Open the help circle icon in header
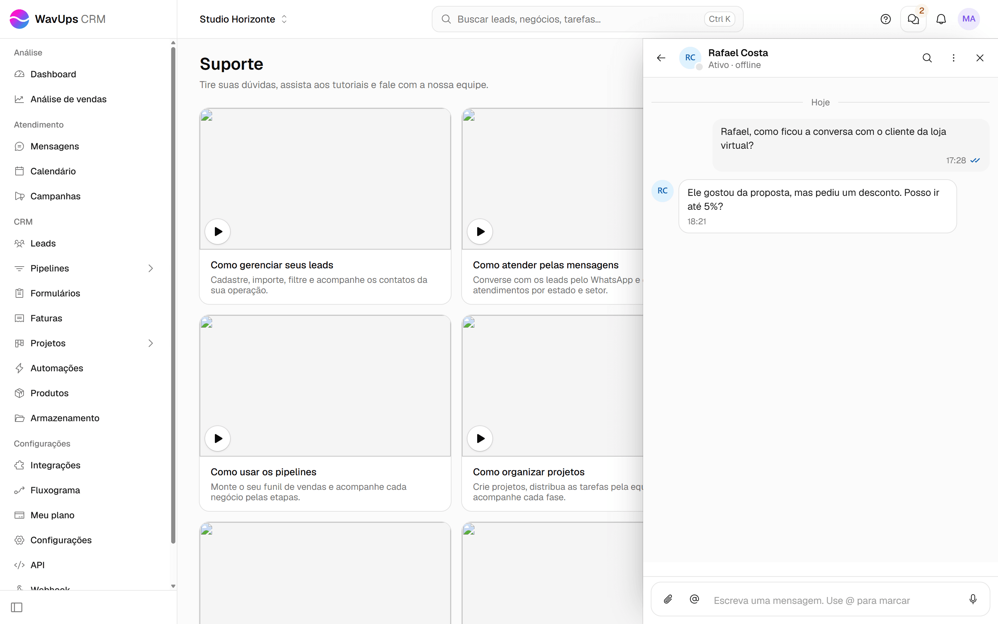This screenshot has width=998, height=624. tap(885, 19)
